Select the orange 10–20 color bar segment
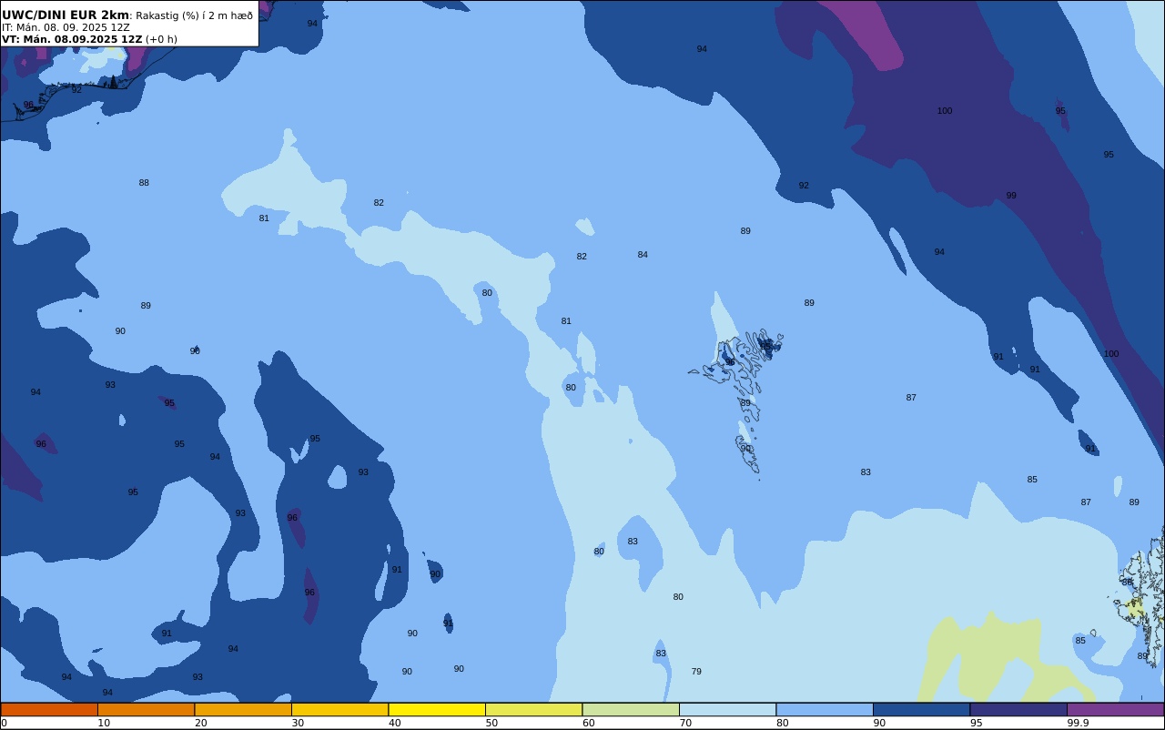 click(146, 709)
